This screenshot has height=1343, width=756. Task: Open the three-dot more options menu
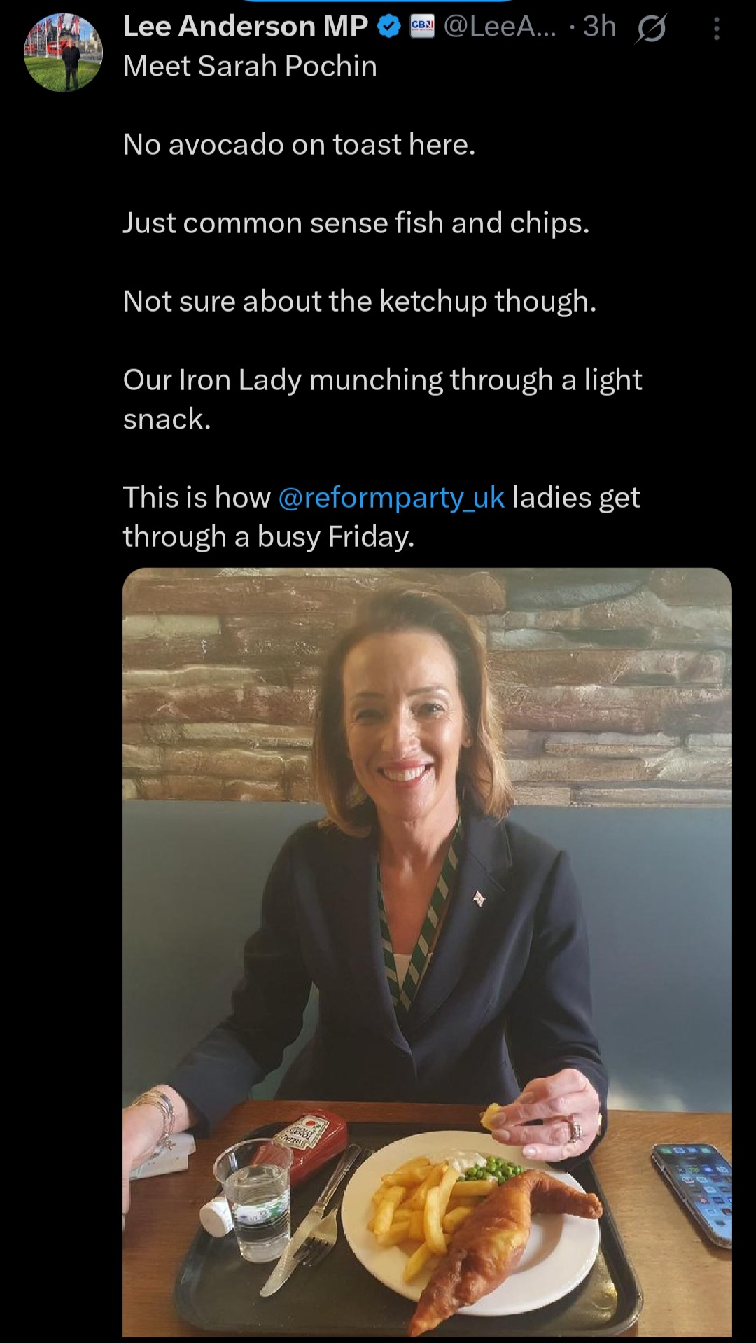click(716, 29)
